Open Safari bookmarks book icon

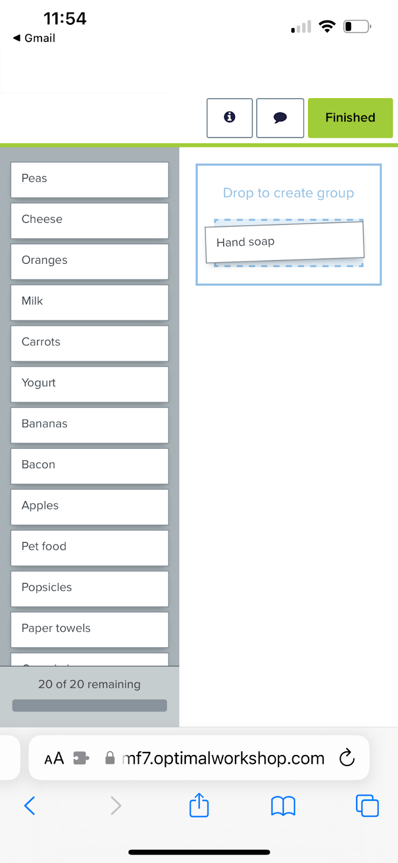click(x=283, y=806)
